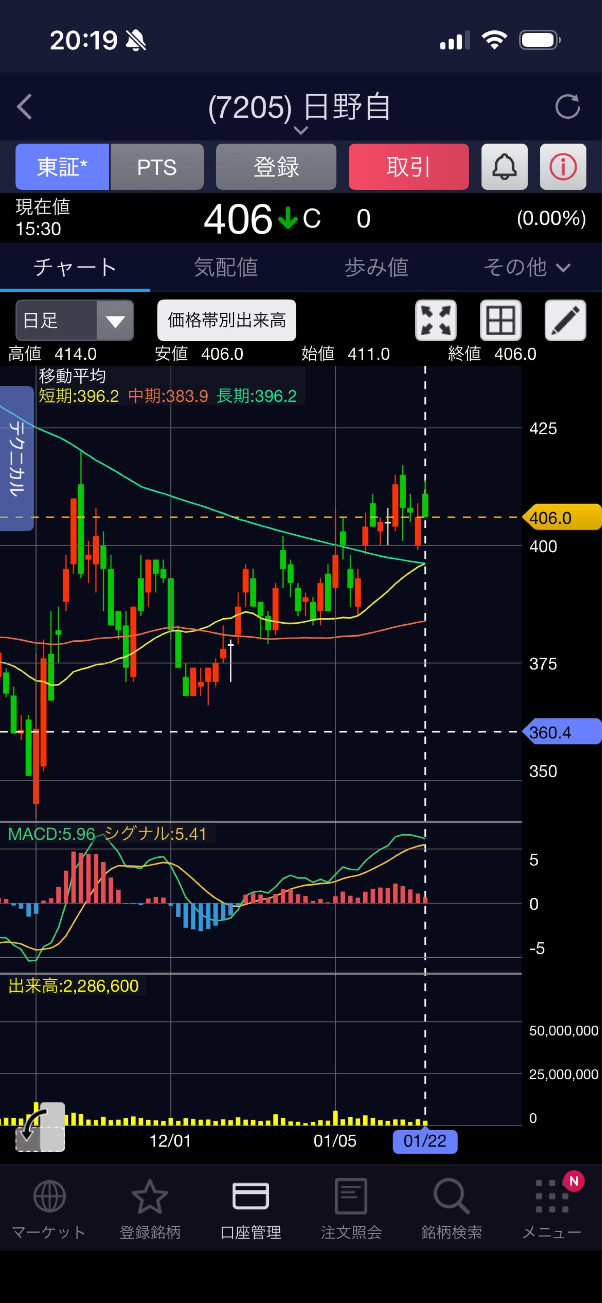Open stock info icon

coord(563,167)
